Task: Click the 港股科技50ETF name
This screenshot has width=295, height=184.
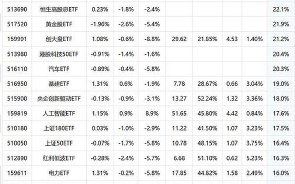Action: tap(59, 54)
